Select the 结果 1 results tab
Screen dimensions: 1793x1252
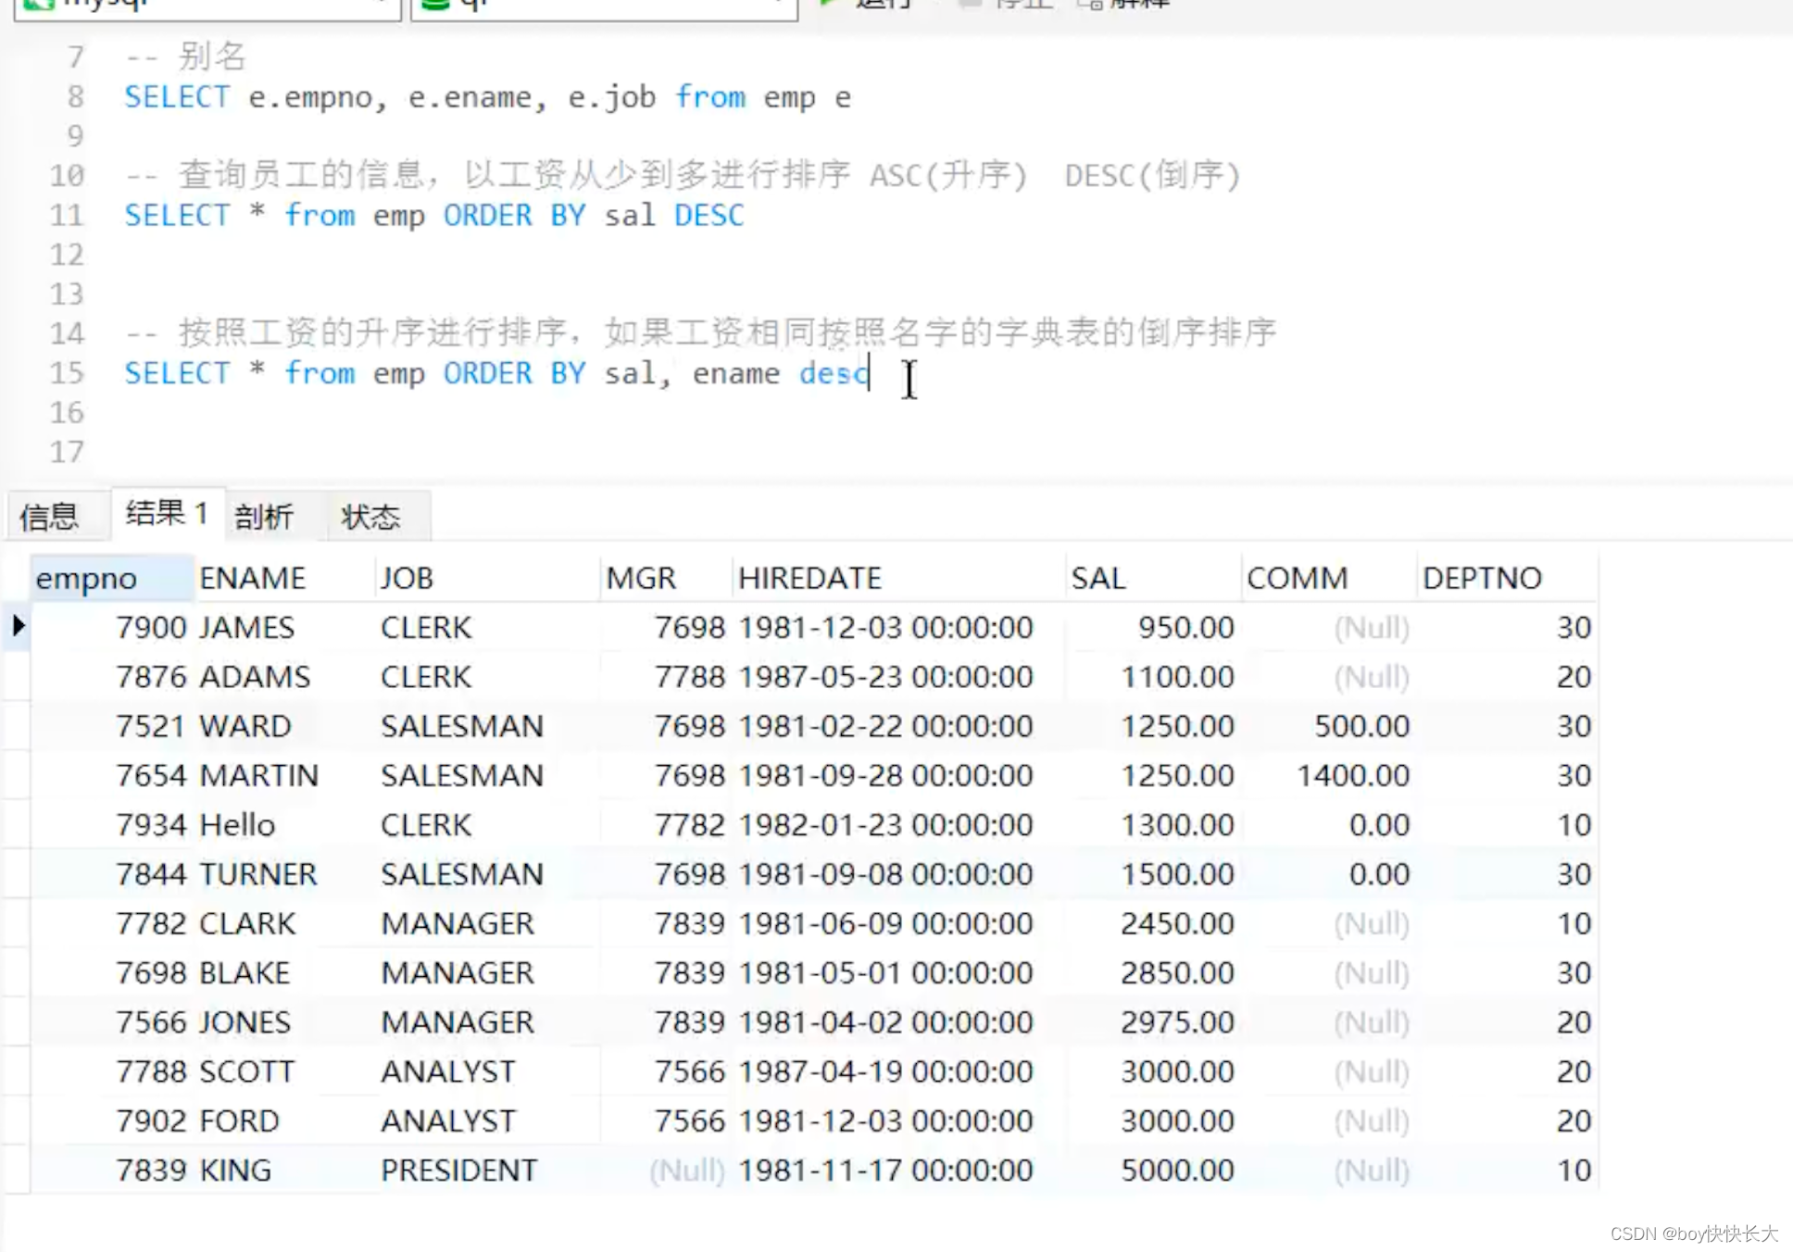[x=166, y=513]
